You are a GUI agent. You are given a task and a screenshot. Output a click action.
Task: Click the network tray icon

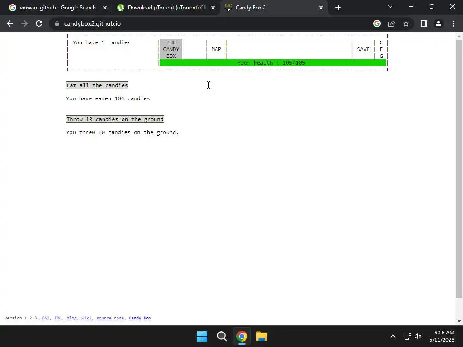click(x=407, y=336)
